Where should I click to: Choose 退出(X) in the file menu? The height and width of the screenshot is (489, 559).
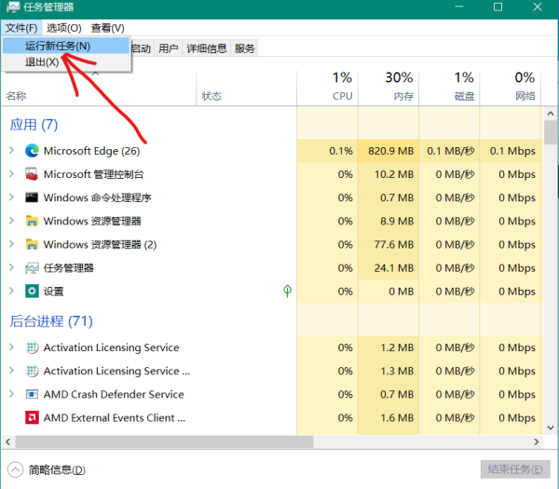point(42,62)
